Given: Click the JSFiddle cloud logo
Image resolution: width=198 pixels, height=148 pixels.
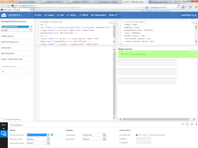Looking at the screenshot, I should tap(3, 15).
